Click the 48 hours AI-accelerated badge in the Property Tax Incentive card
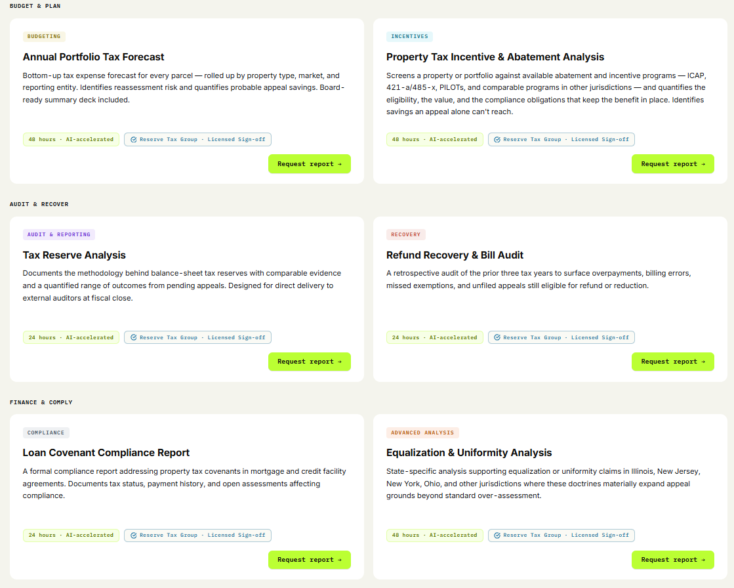The height and width of the screenshot is (588, 734). (x=435, y=140)
